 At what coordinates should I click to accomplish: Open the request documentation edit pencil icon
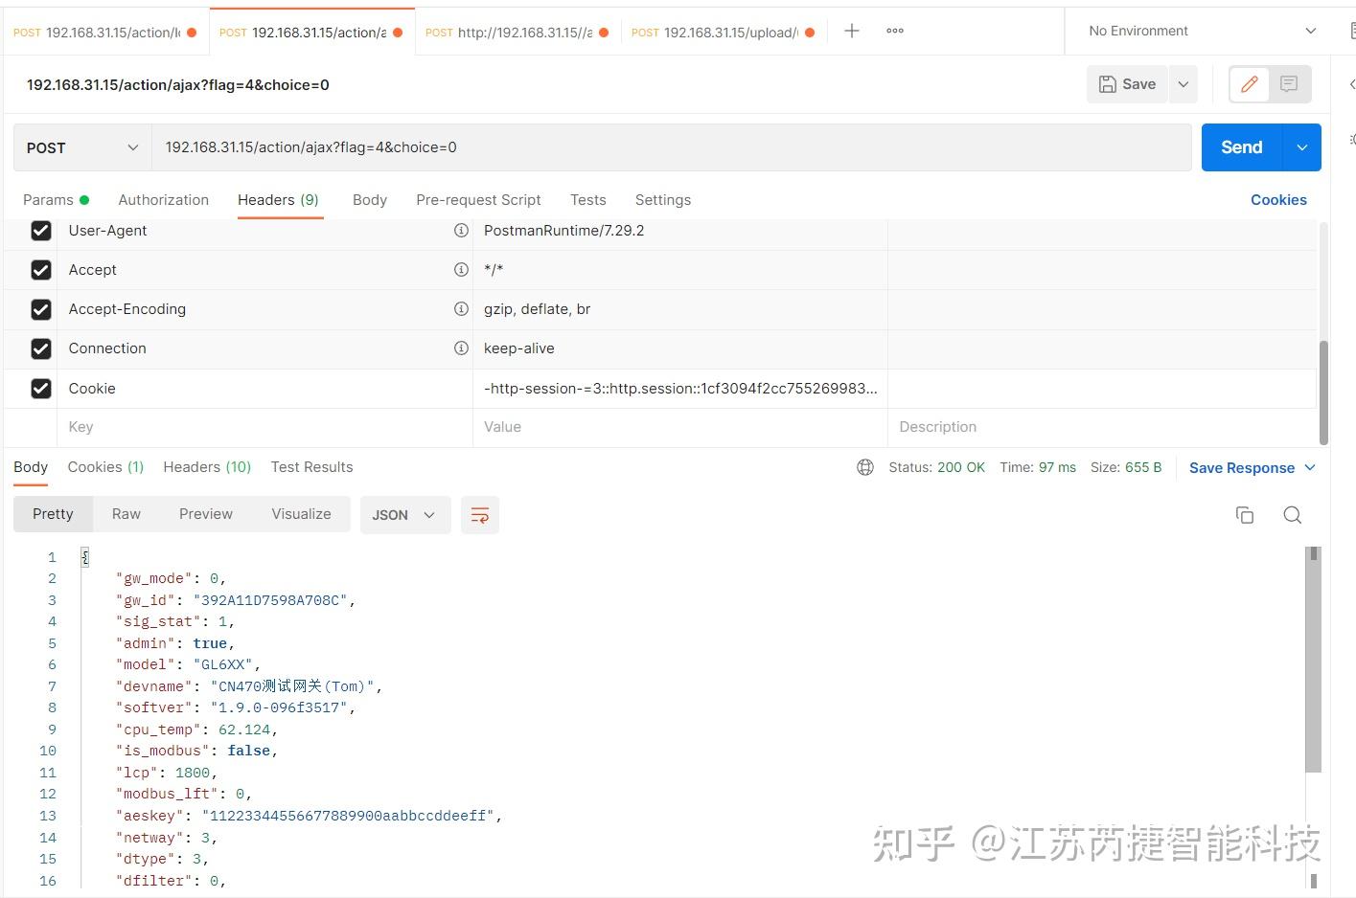[1248, 84]
